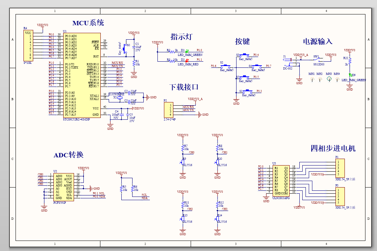The image size is (377, 251).
Task: Select capacitor C3 22pF
Action: [x=130, y=102]
